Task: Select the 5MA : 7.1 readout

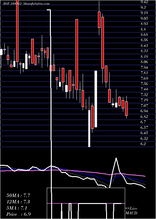Action: pyautogui.click(x=17, y=208)
